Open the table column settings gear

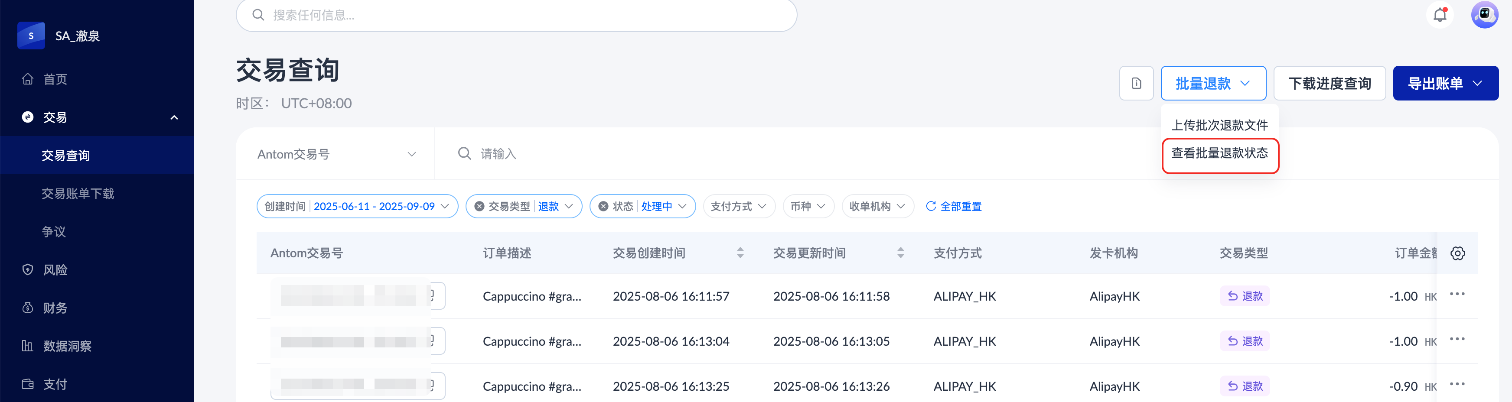pyautogui.click(x=1457, y=253)
